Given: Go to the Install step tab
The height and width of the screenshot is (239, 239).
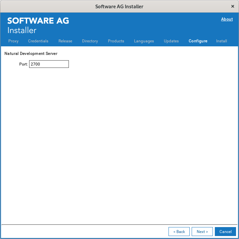Looking at the screenshot, I should point(221,41).
